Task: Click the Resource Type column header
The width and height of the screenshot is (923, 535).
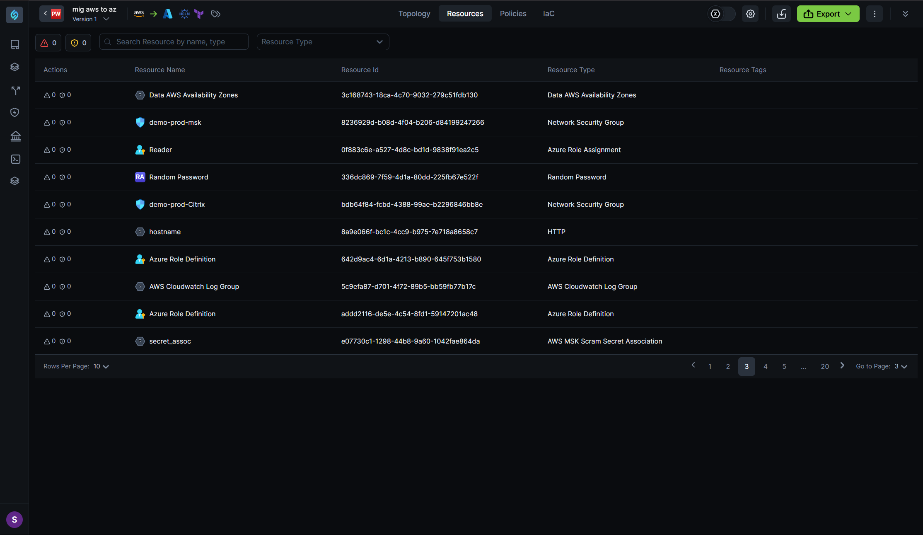Action: [571, 70]
